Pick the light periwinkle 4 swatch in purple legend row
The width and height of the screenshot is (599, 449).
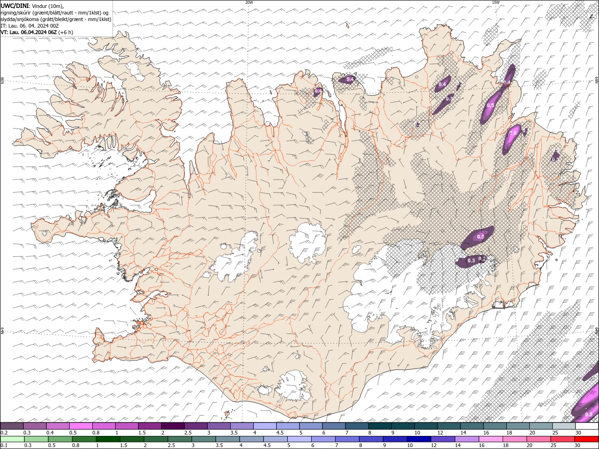tap(264, 426)
